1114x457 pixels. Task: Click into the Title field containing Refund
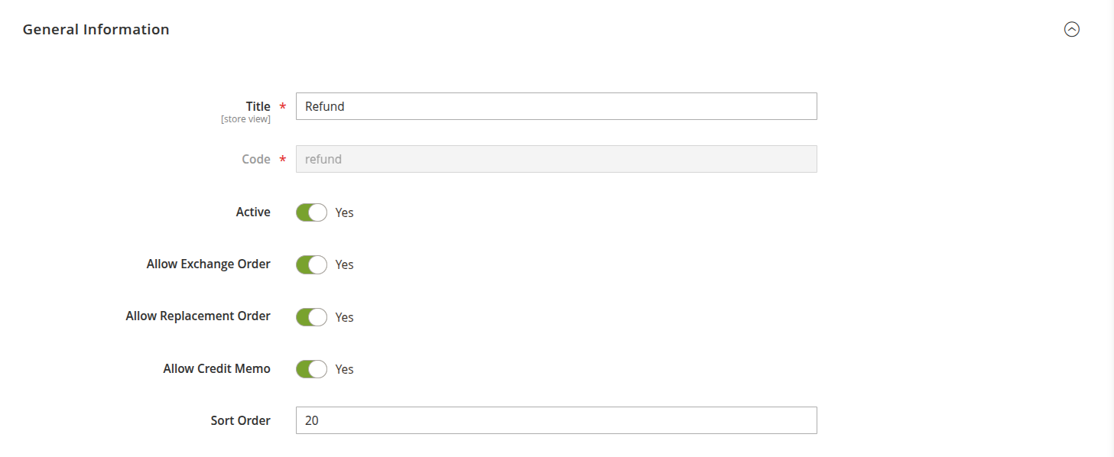pos(556,106)
